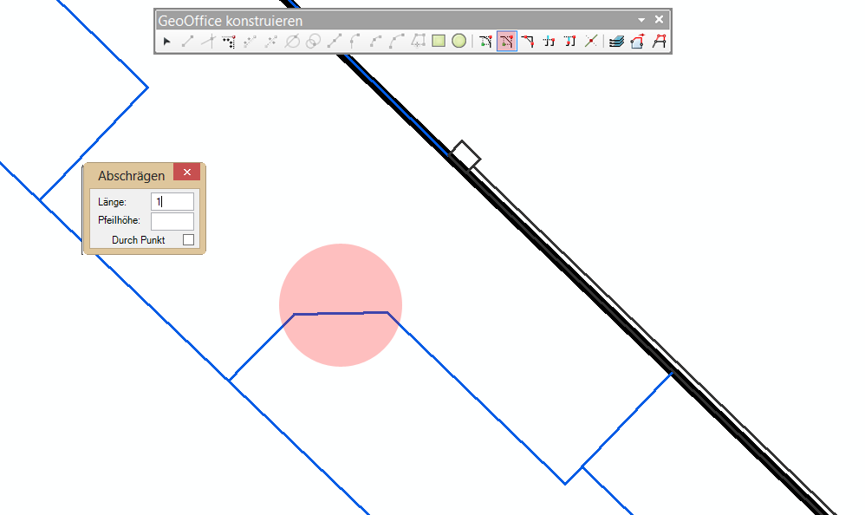
Task: Activate the highlighted Abschrägen chamfer tool
Action: point(507,41)
